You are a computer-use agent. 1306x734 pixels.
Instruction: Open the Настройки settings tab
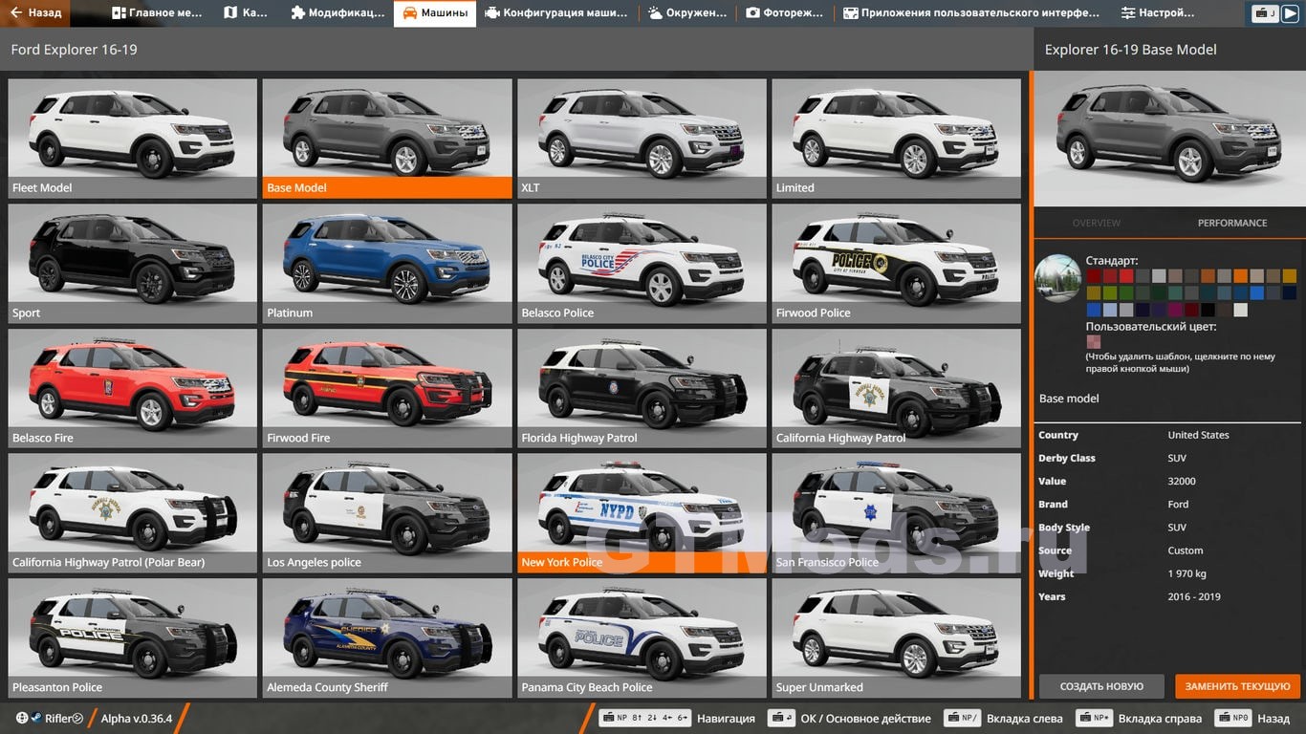coord(1158,13)
